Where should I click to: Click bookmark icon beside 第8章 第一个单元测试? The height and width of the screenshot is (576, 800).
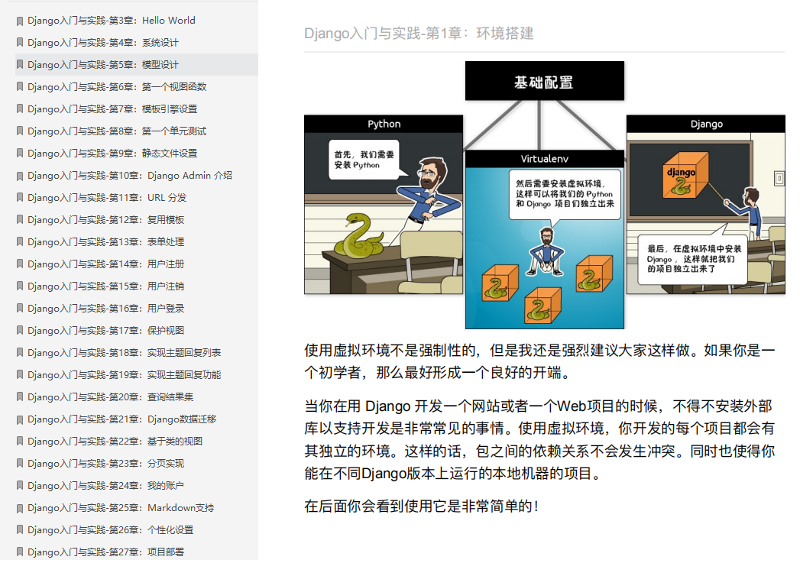pyautogui.click(x=20, y=131)
